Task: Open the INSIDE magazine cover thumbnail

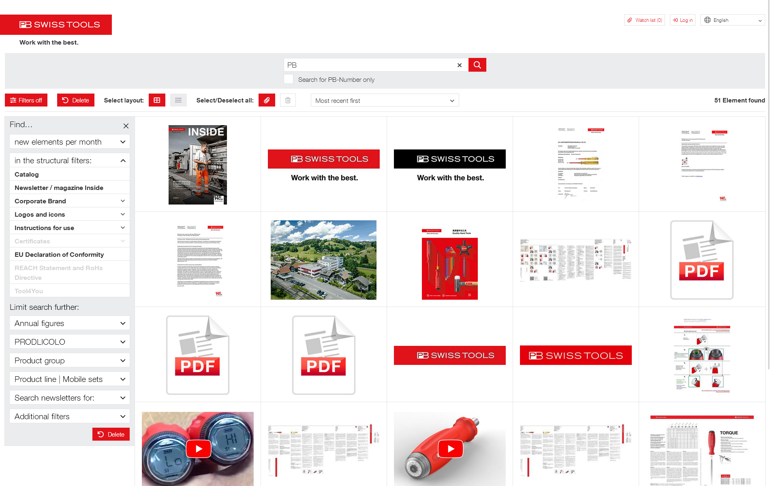Action: 197,164
